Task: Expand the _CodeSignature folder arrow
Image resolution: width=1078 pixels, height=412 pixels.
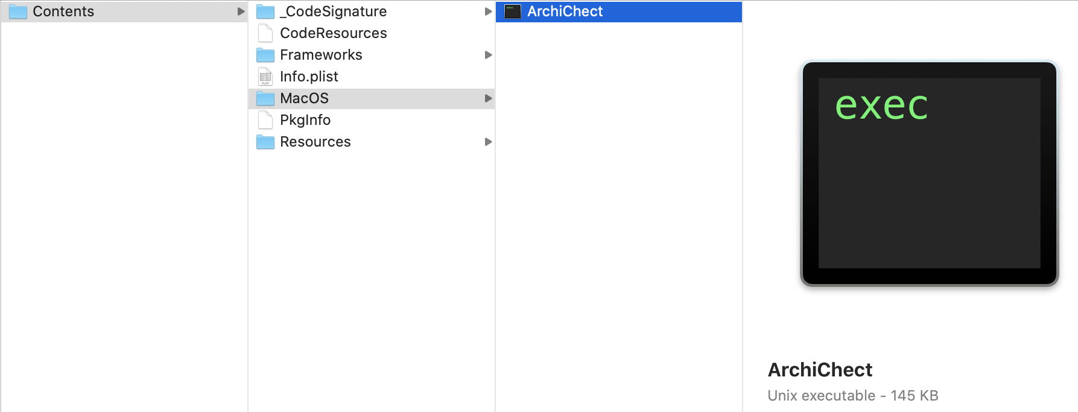Action: pos(488,11)
